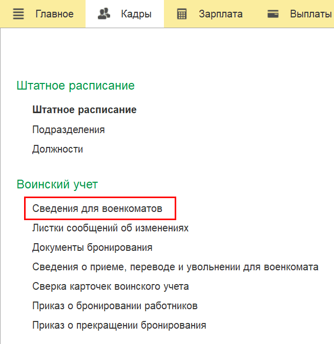Open the bold Штатное расписание link

point(85,110)
